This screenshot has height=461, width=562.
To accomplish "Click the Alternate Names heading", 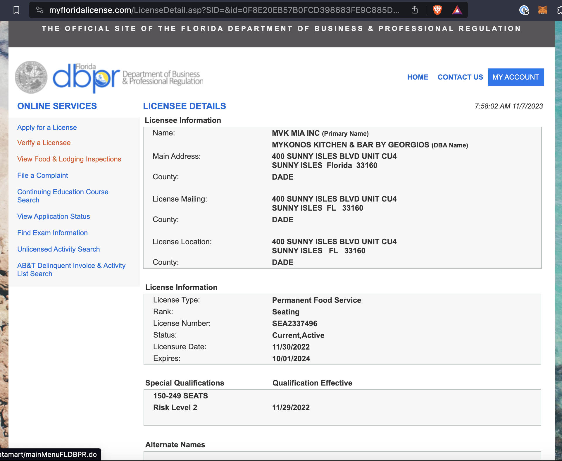I will (175, 445).
